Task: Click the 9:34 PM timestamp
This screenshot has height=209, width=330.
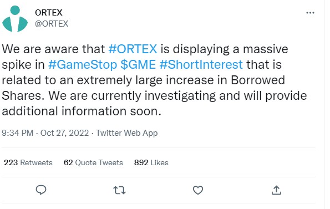Action: [x=17, y=133]
